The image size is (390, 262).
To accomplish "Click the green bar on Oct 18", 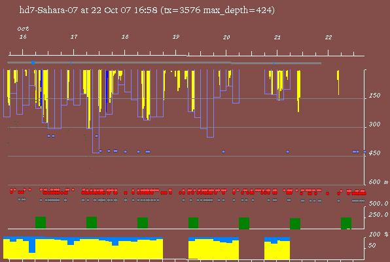I will [x=143, y=223].
